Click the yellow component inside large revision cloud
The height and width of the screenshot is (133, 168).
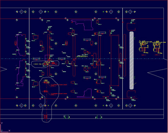tap(47, 81)
